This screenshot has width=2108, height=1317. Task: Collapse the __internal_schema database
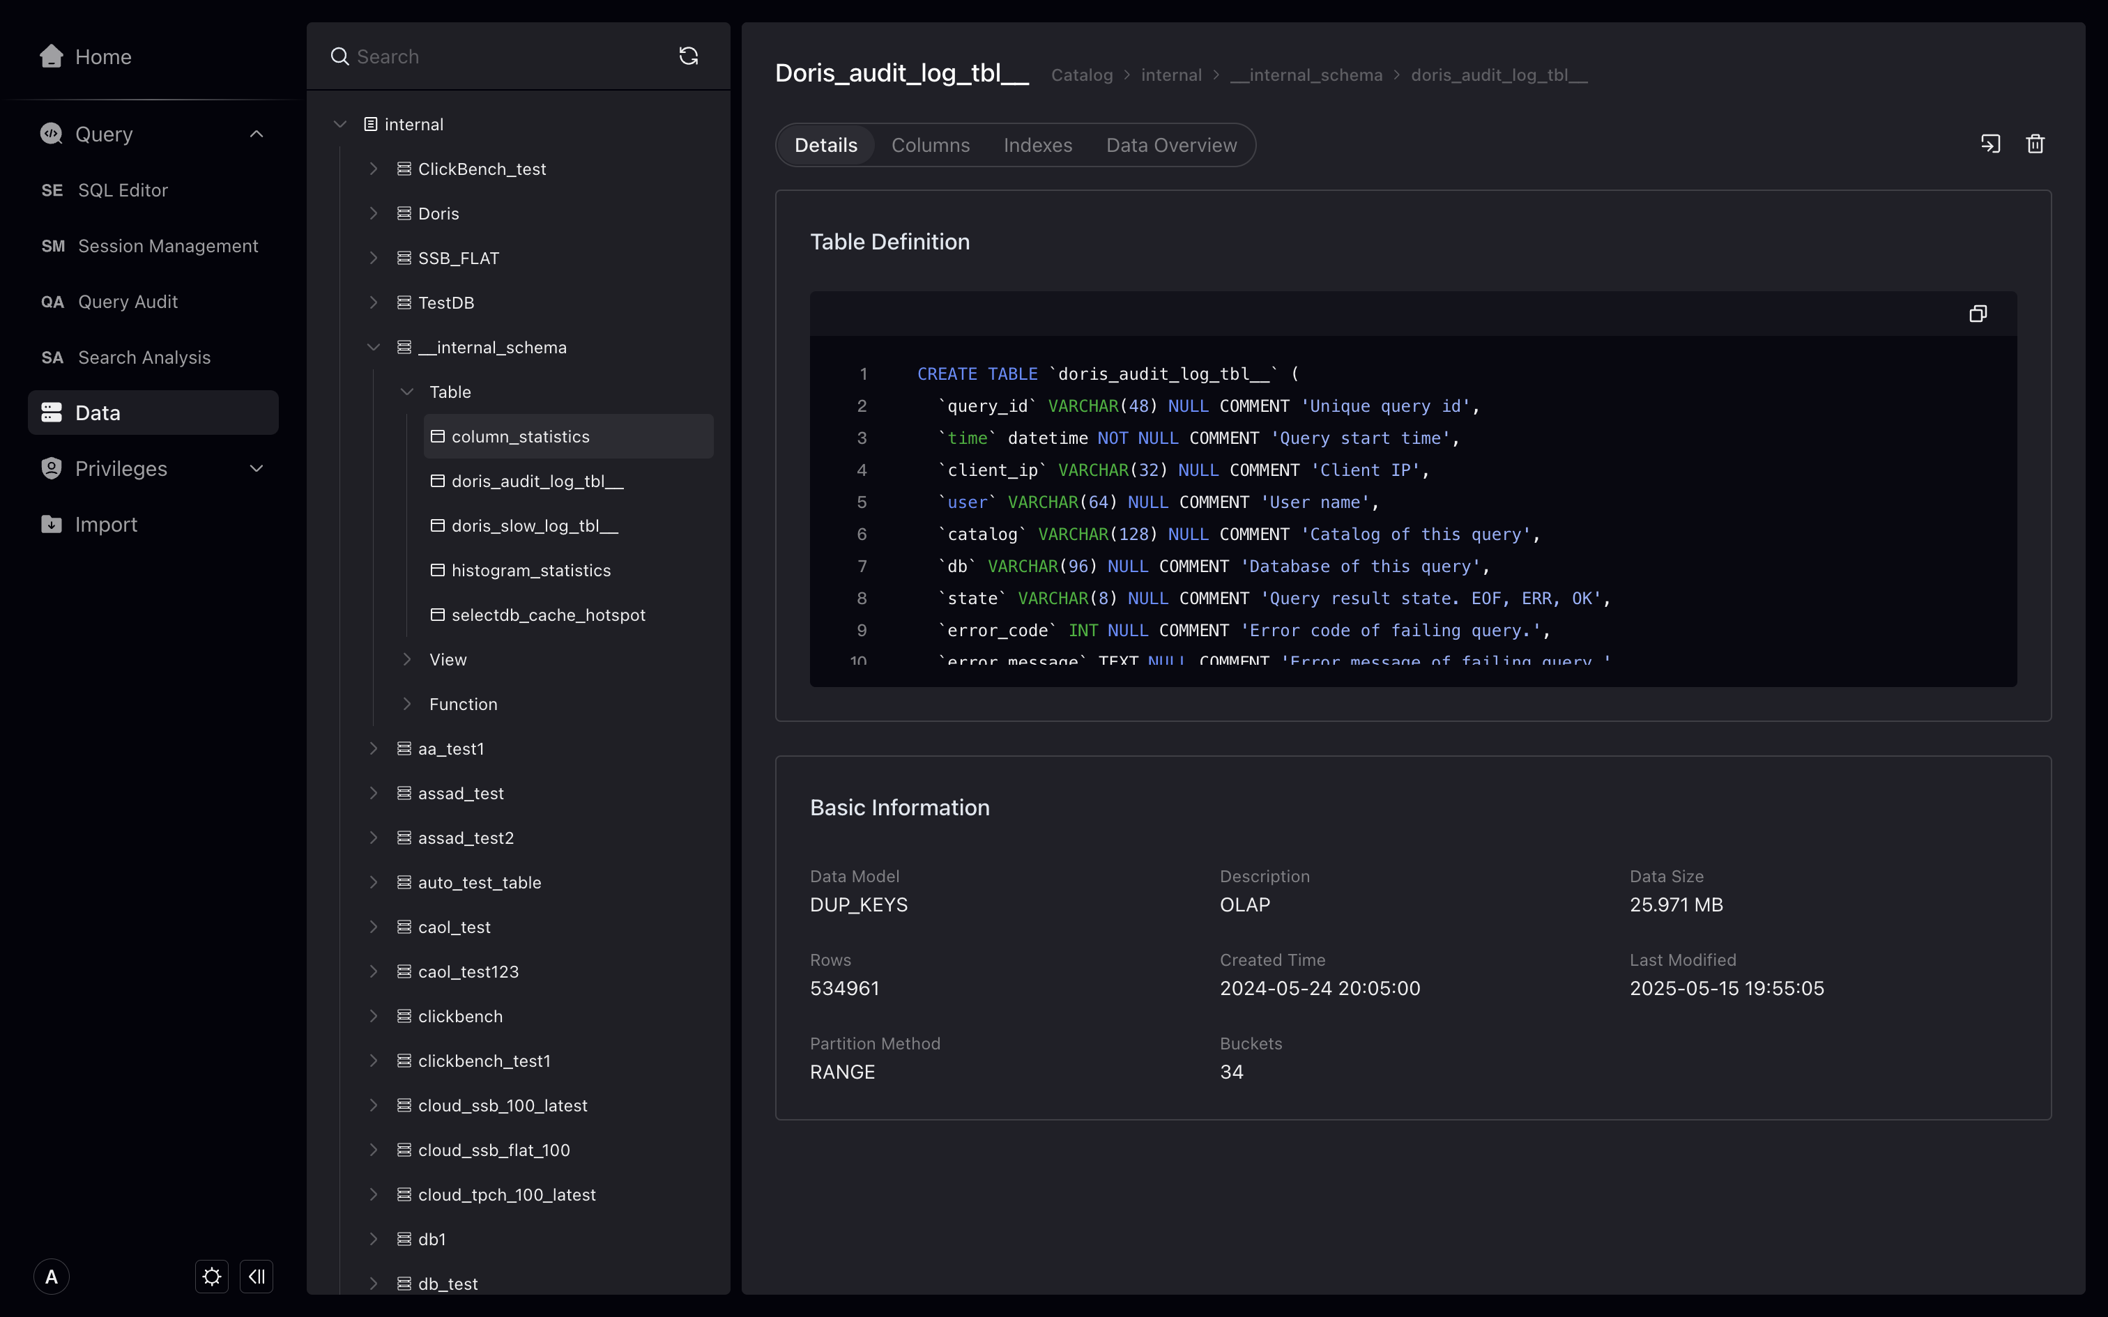tap(373, 348)
